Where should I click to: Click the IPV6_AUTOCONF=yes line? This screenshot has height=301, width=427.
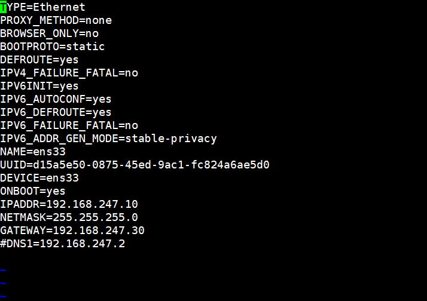tap(56, 99)
